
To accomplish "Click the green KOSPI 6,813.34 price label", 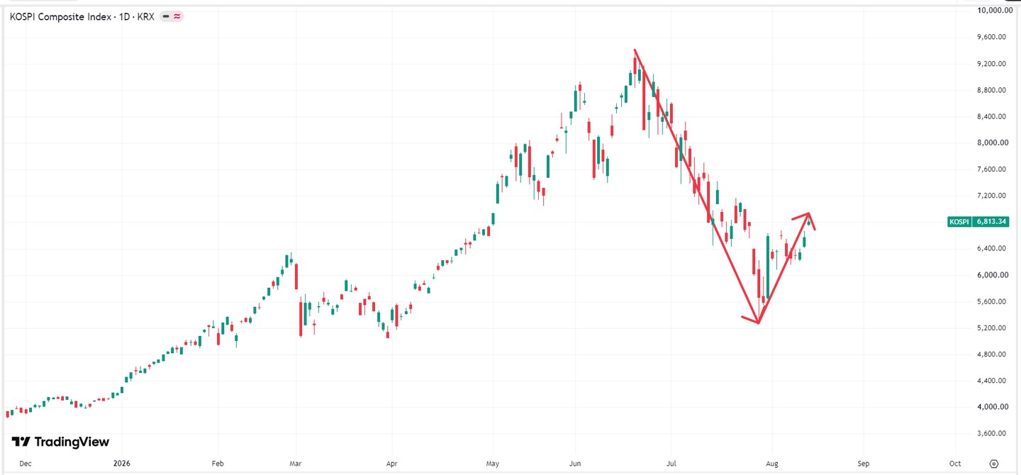I will [978, 222].
